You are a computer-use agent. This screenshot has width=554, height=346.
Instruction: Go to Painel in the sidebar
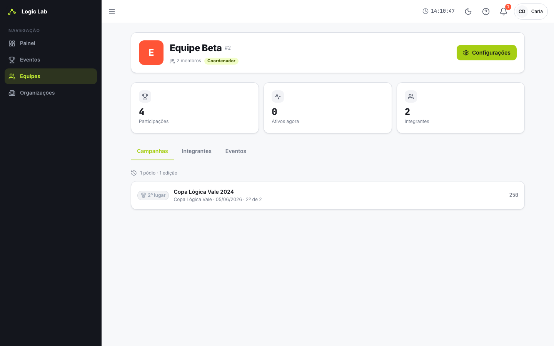click(x=51, y=43)
